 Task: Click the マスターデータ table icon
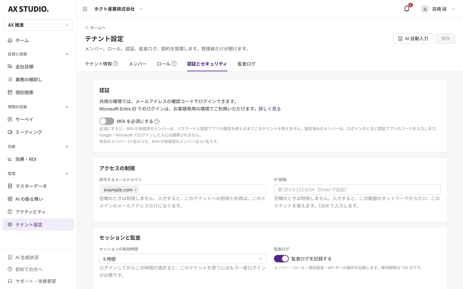click(x=10, y=186)
